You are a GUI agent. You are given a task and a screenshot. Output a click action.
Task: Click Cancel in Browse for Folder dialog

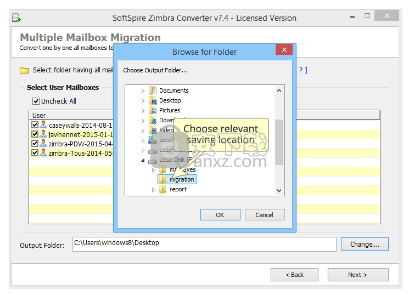click(x=265, y=215)
